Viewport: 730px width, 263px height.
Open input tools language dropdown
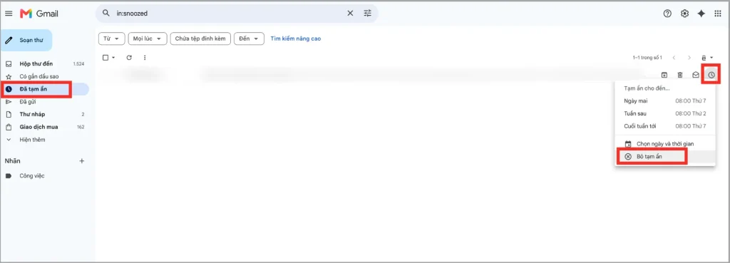pos(707,58)
